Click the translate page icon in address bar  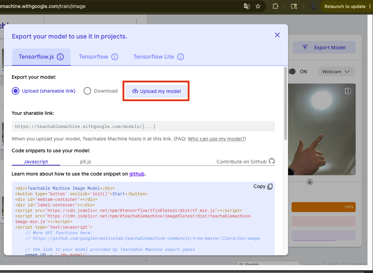click(247, 7)
